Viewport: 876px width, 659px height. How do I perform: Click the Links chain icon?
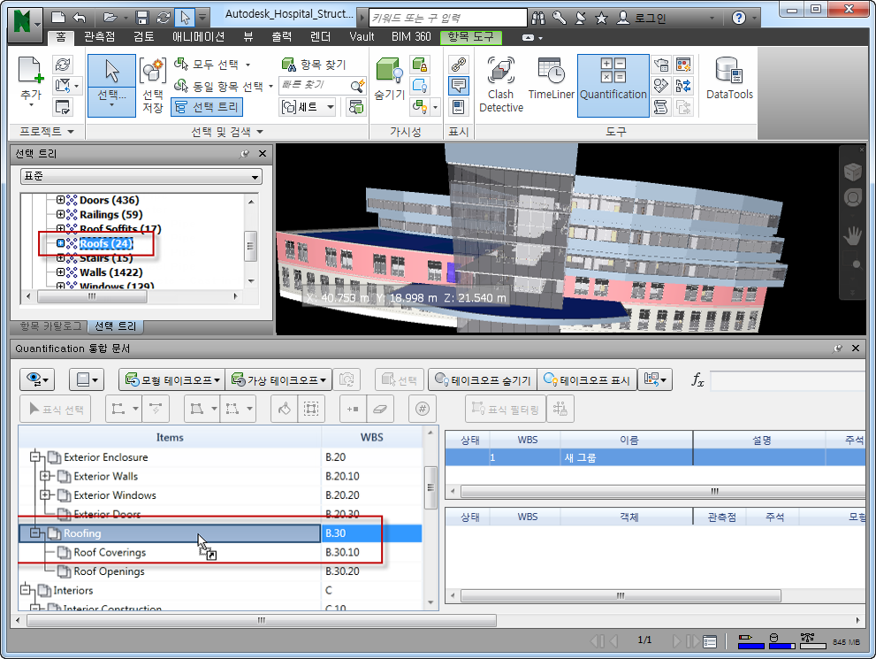[x=458, y=65]
